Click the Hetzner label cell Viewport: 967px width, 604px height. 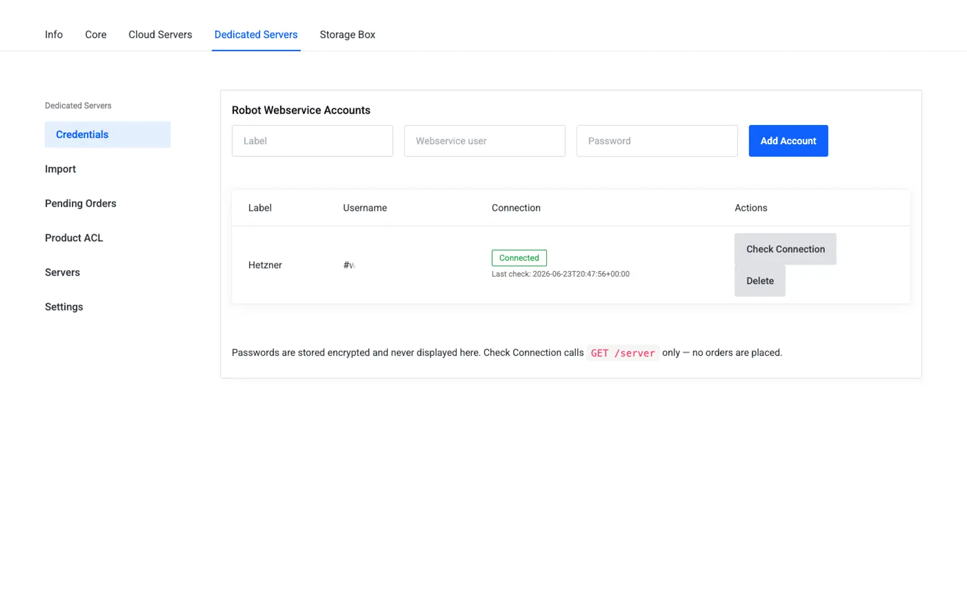point(265,265)
